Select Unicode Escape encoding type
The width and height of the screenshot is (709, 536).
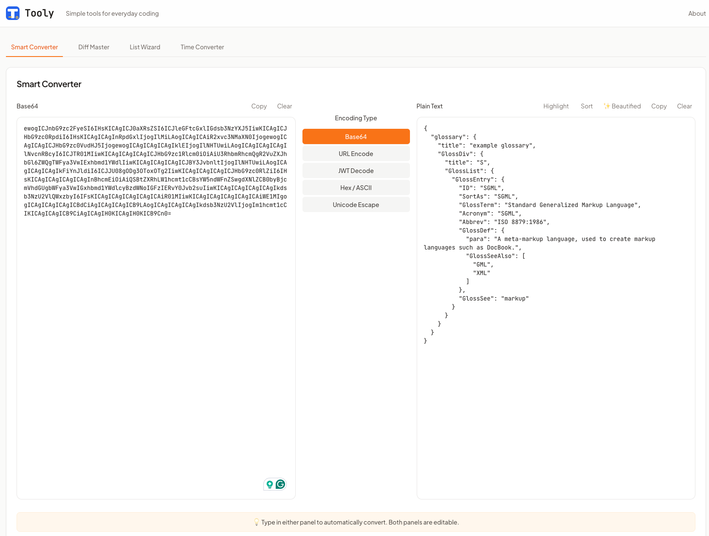point(356,204)
